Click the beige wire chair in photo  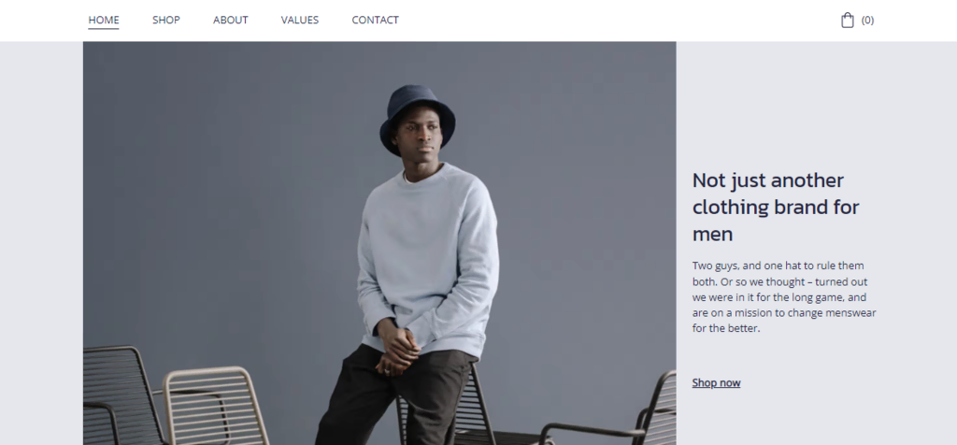pos(215,407)
